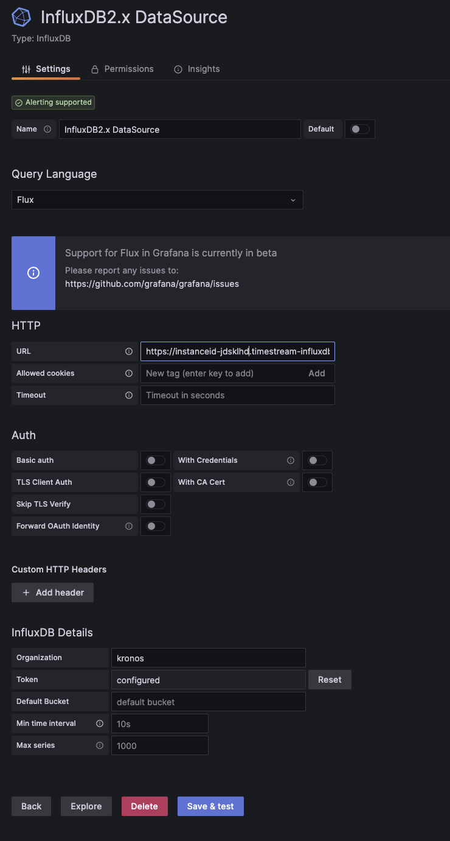Click the Save & test button
450x841 pixels.
(x=210, y=806)
